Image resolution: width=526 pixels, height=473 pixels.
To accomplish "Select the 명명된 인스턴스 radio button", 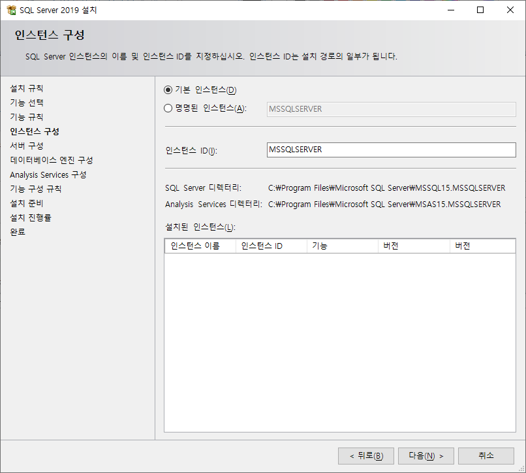I will 168,108.
